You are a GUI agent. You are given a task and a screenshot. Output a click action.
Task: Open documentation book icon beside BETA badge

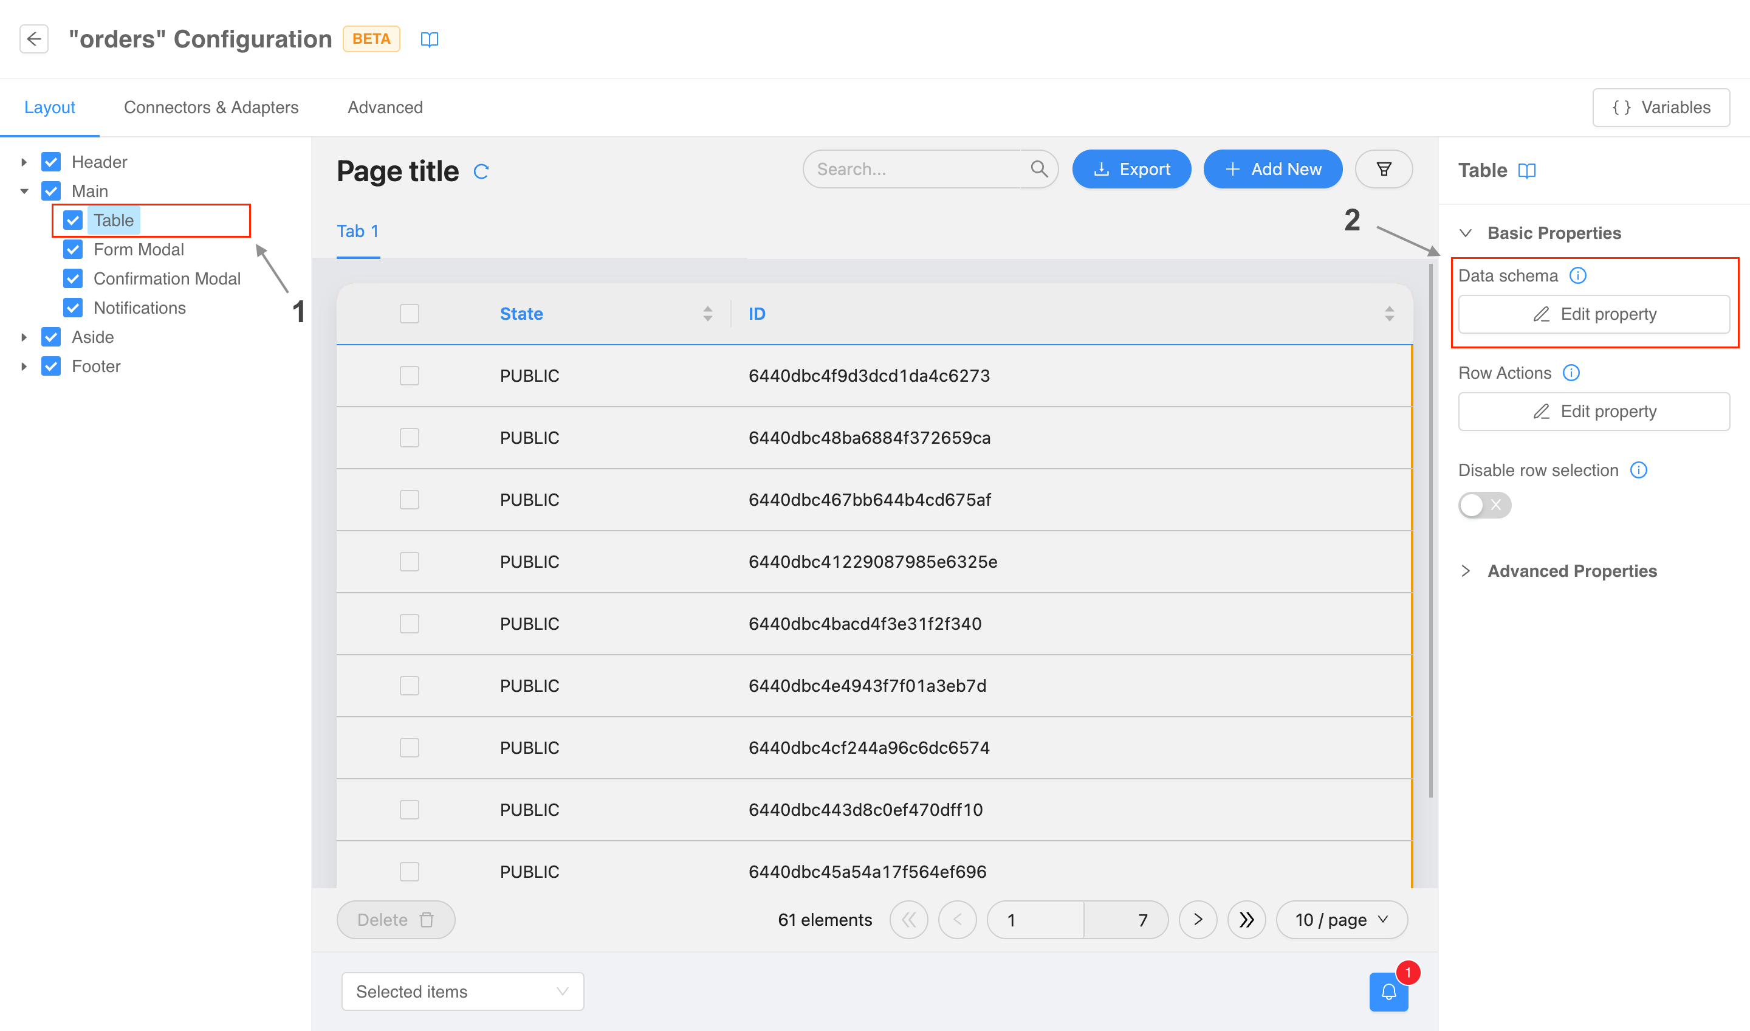[x=429, y=40]
